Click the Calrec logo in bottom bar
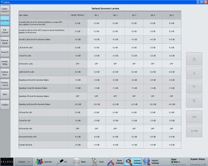208x166 pixels. 7,161
